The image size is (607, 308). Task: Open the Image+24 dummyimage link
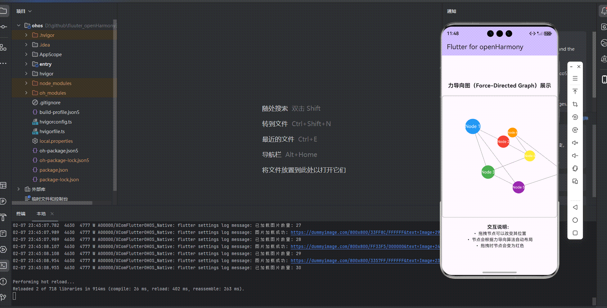point(365,246)
